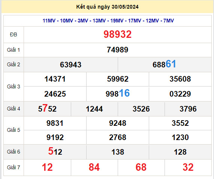Click the Giải 3 number 99816

(x=118, y=93)
